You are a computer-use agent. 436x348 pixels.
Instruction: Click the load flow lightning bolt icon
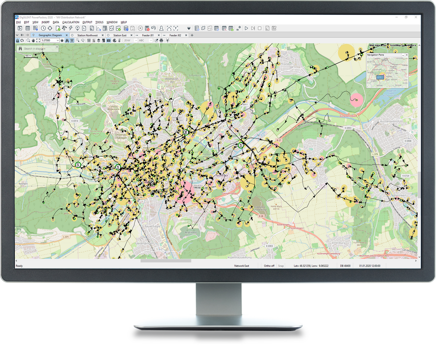click(70, 28)
